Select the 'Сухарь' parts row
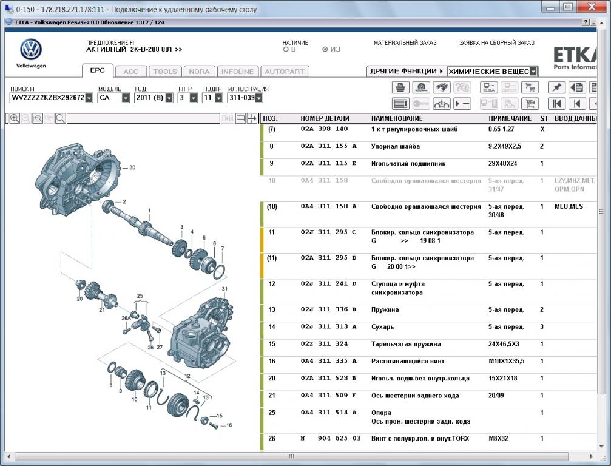This screenshot has width=611, height=466. pos(428,331)
